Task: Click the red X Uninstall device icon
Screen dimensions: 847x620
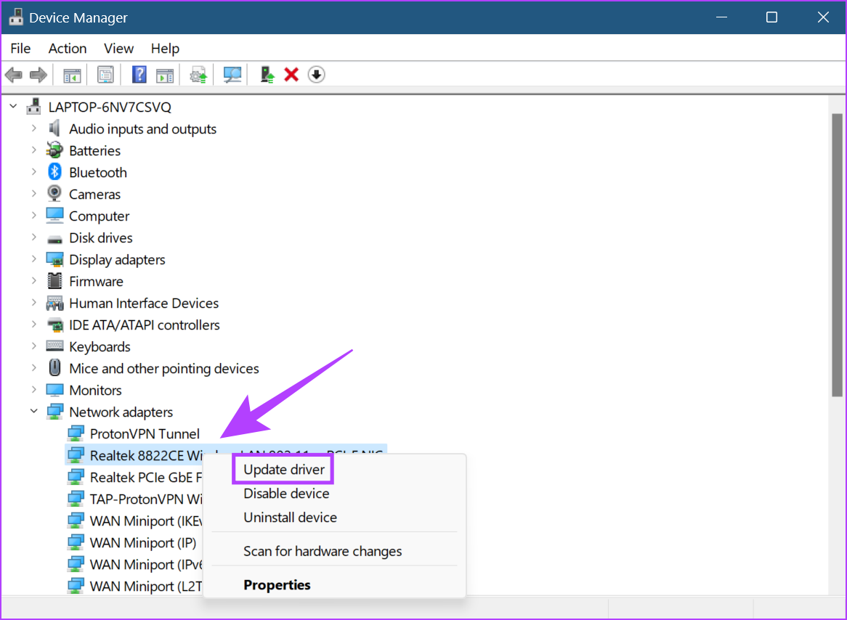Action: (292, 75)
